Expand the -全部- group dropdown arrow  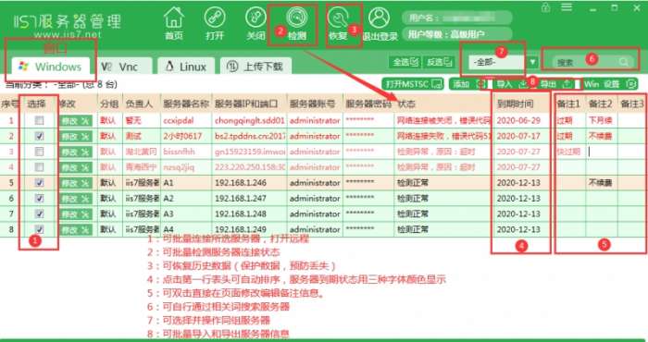click(x=532, y=62)
